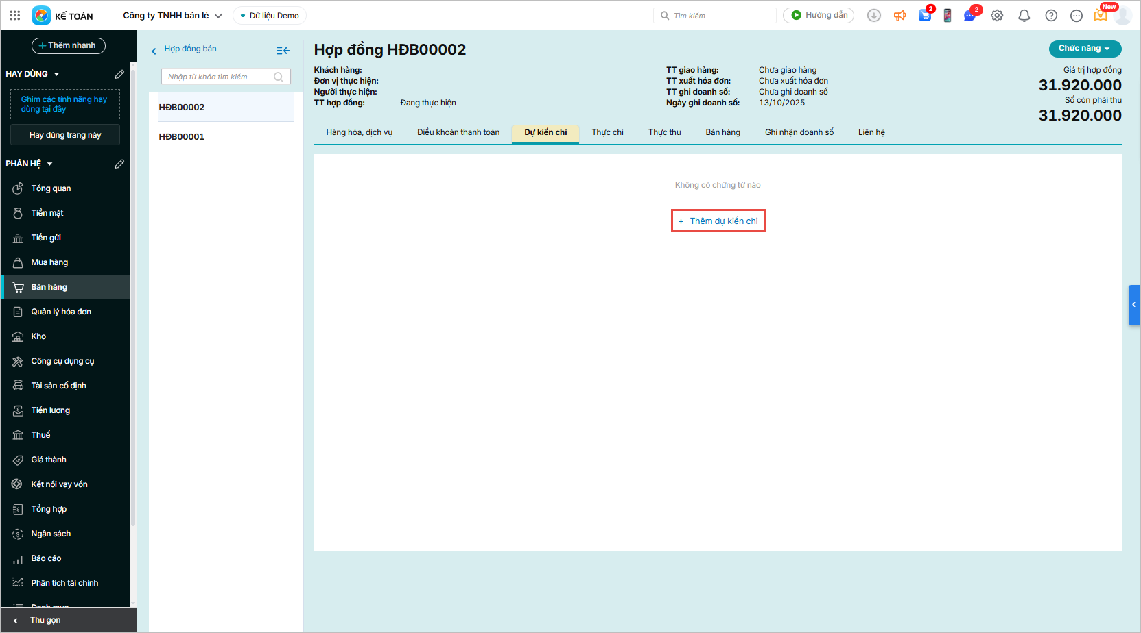
Task: Click the Thêm nhanh button
Action: [x=68, y=46]
